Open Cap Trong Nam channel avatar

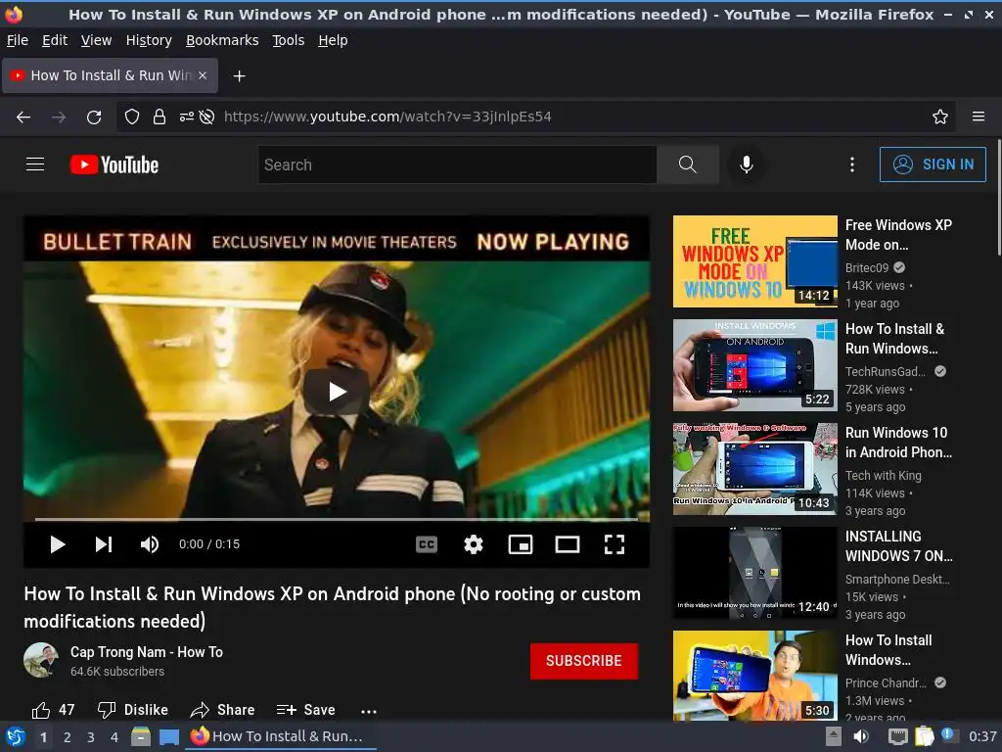tap(41, 661)
